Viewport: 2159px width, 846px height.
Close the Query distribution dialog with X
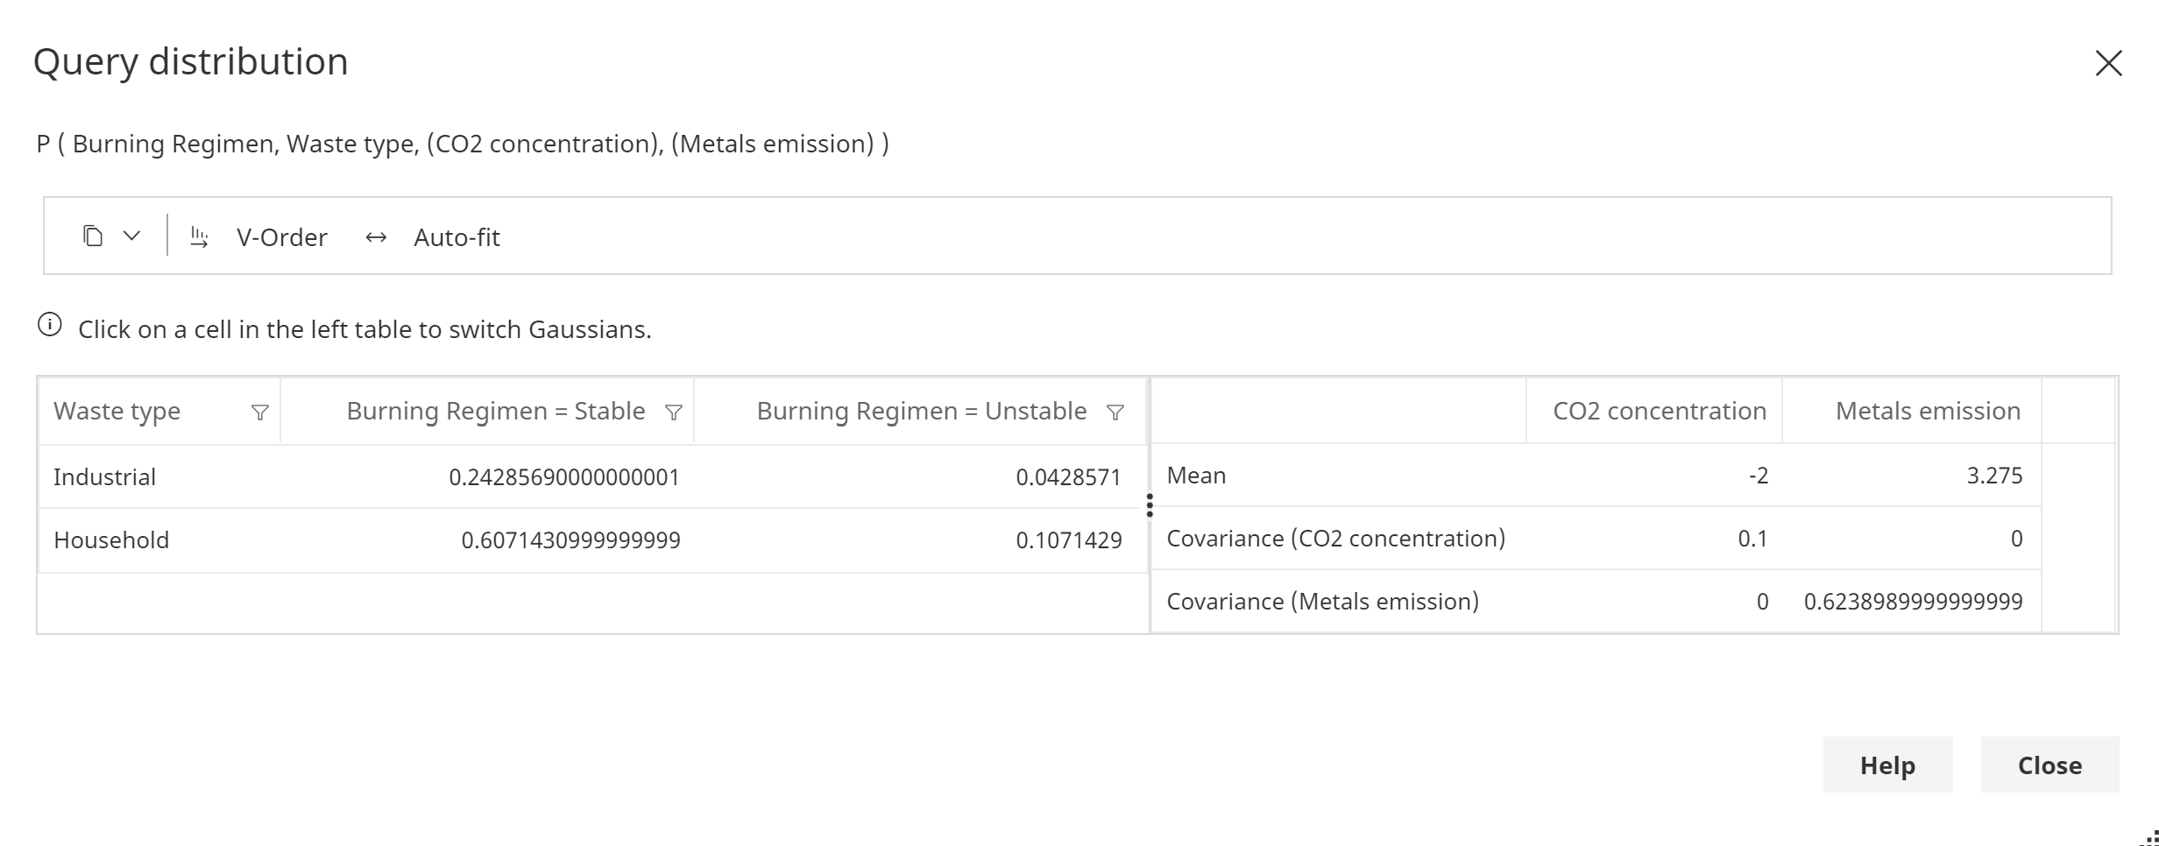(x=2108, y=63)
